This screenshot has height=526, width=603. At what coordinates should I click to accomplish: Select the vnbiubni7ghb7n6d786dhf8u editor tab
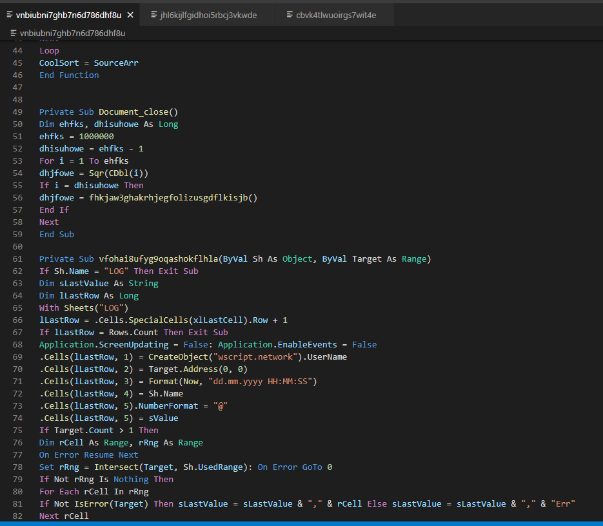coord(68,15)
